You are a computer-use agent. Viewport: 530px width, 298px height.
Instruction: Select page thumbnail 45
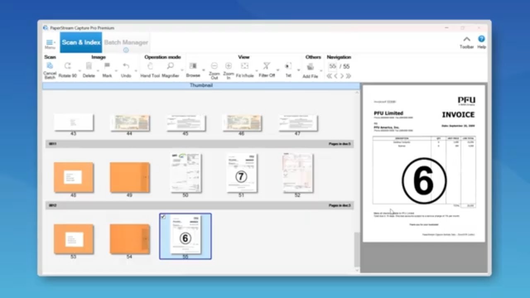click(x=186, y=123)
